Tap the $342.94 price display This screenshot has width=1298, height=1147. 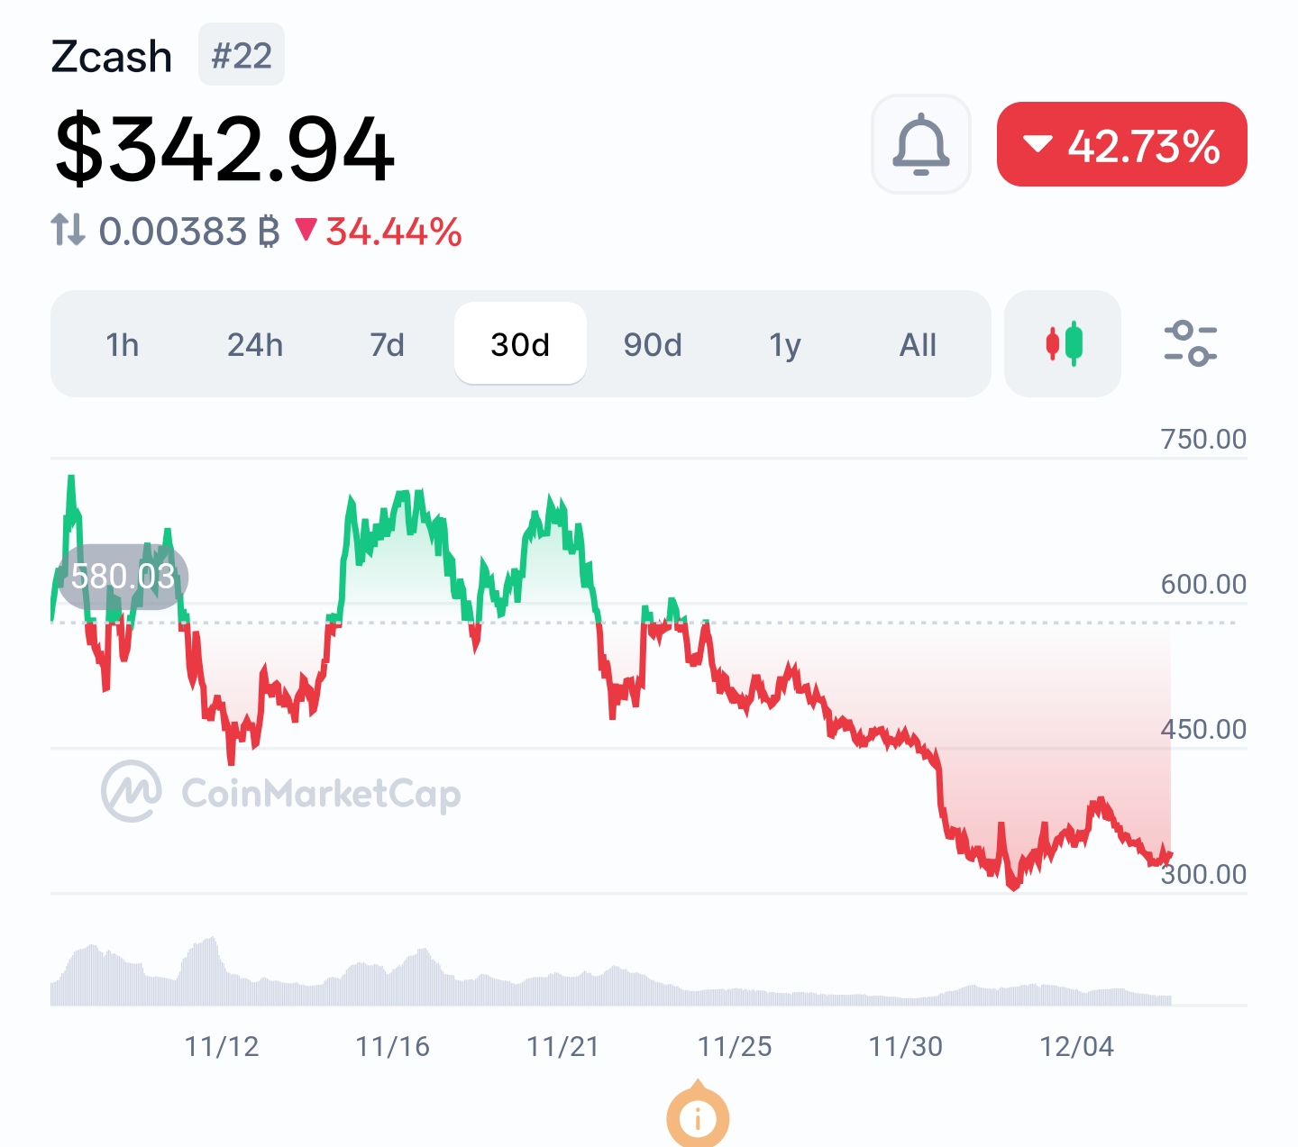click(224, 150)
